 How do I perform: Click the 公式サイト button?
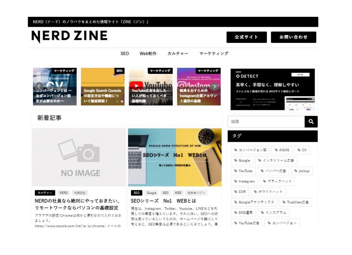(246, 37)
